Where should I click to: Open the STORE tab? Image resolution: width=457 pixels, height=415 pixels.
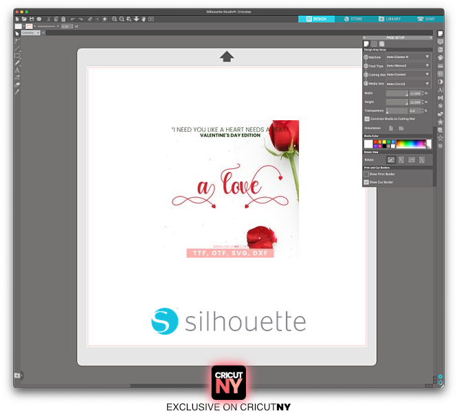[x=353, y=19]
